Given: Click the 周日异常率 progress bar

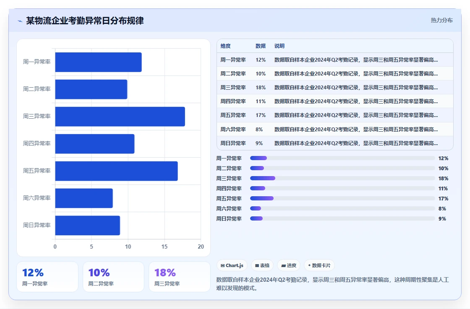Looking at the screenshot, I should [342, 218].
